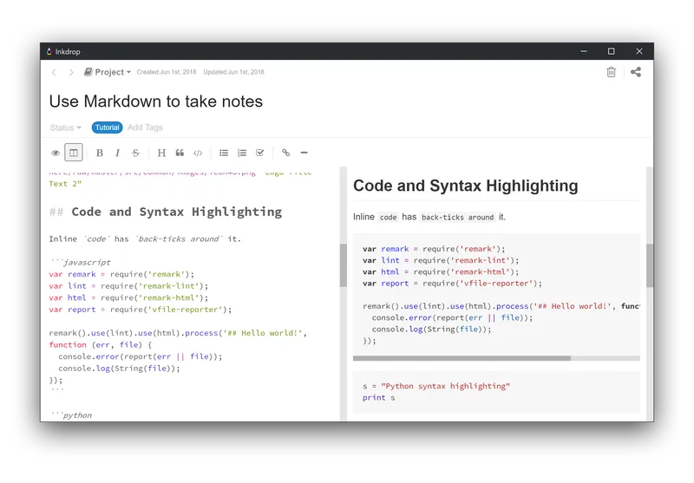Select the Tutorial tag
This screenshot has height=483, width=694.
(107, 127)
